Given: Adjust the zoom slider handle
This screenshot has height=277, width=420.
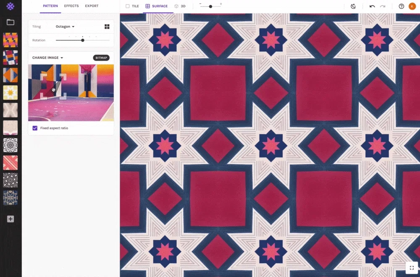Looking at the screenshot, I should 210,6.
